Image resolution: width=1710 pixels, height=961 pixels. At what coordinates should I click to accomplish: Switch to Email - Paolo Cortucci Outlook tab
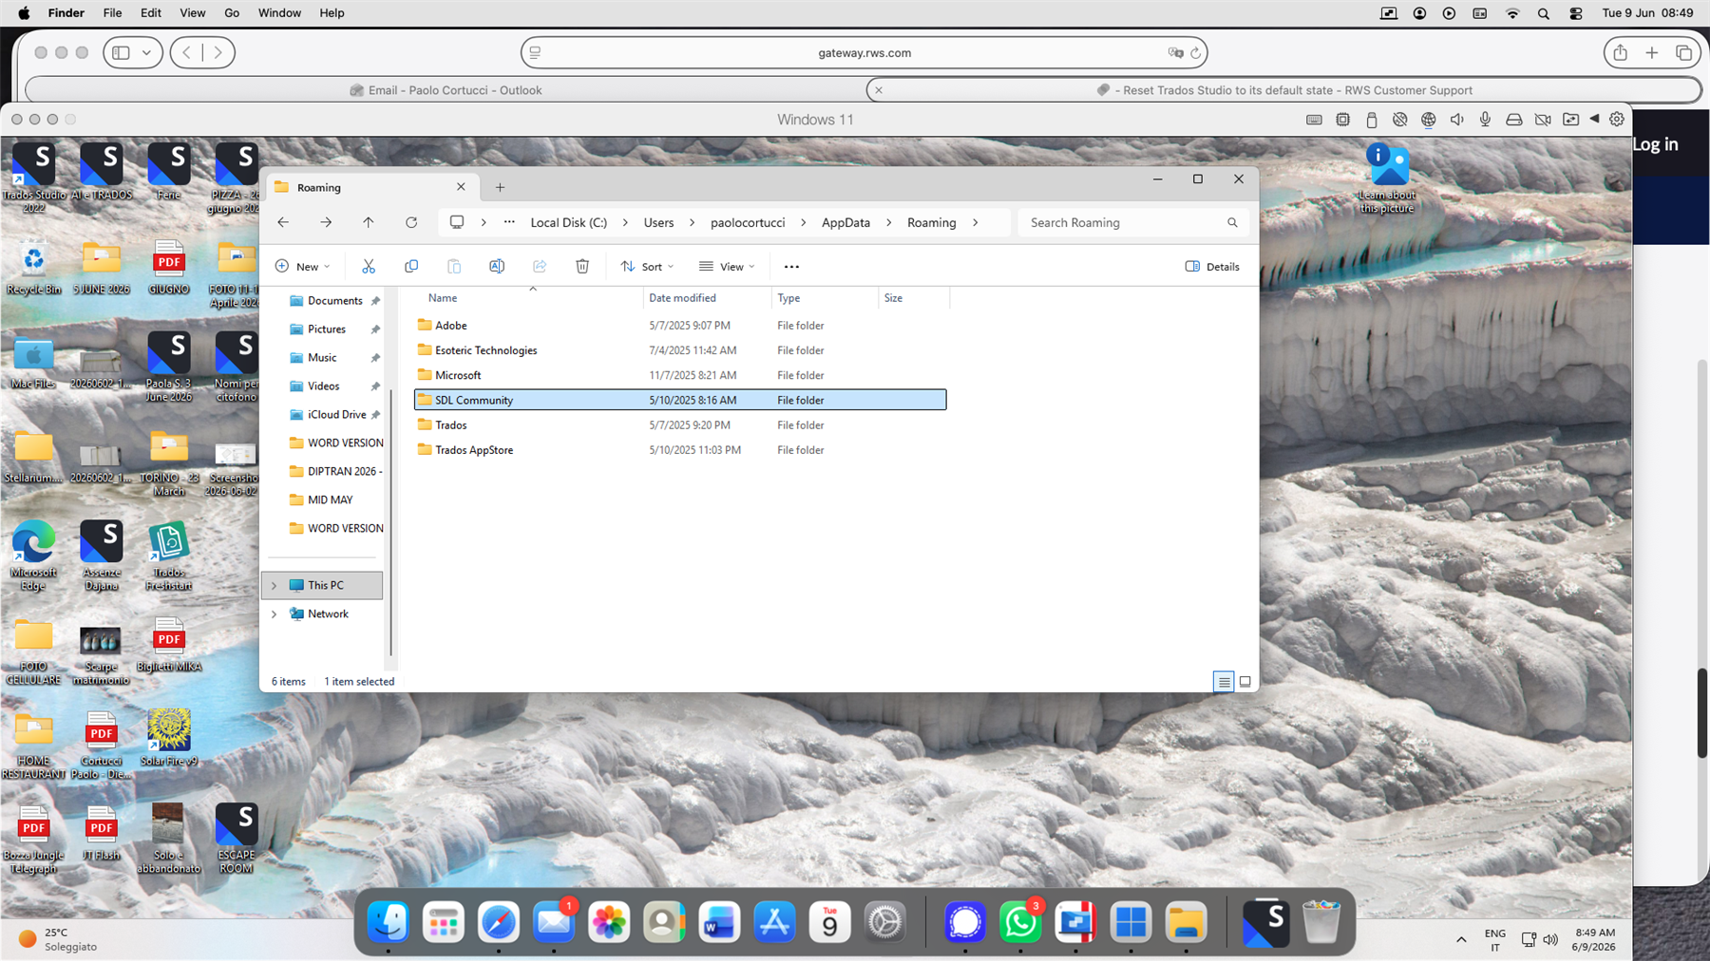[445, 90]
